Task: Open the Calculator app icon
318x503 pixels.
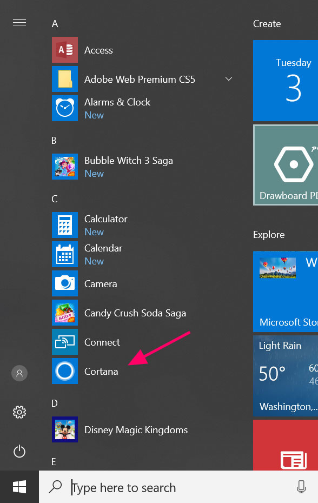Action: 65,225
